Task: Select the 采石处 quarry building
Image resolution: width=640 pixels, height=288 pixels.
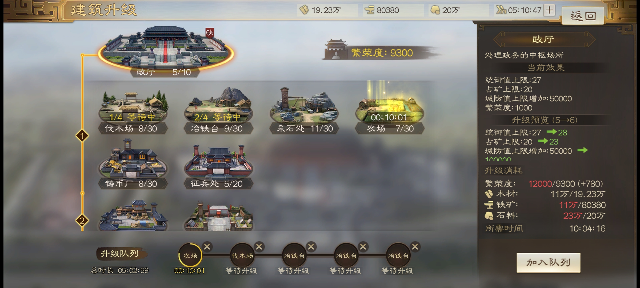Action: (x=304, y=110)
